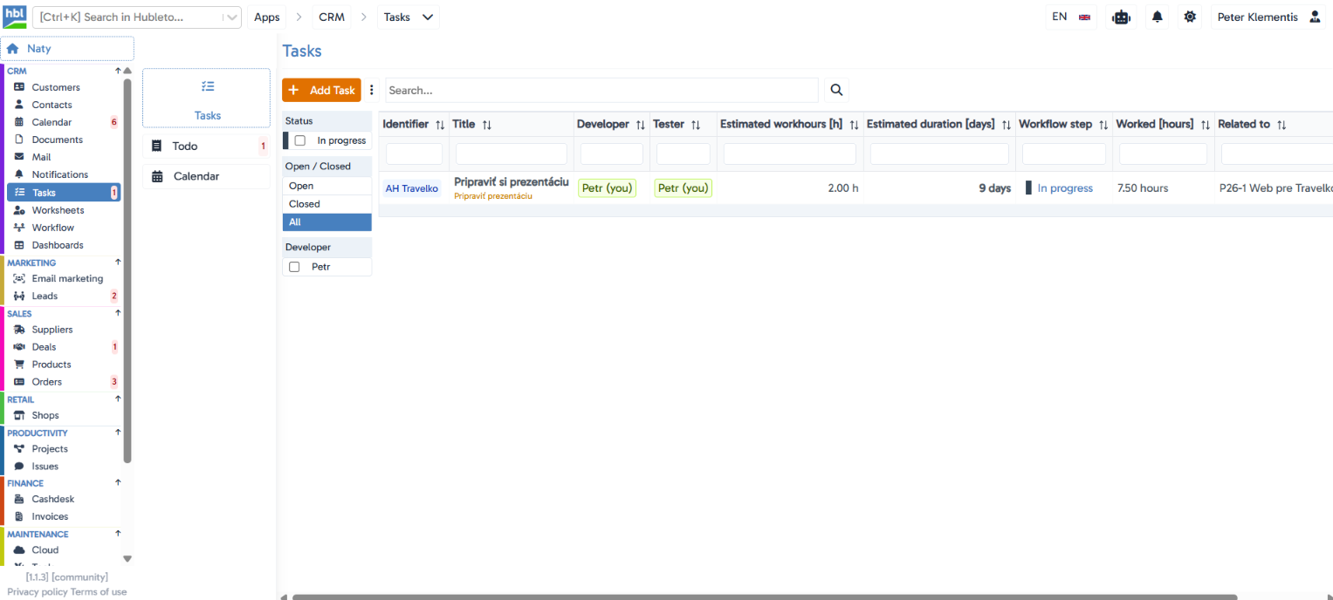Click the Add Task button
Screen dimensions: 1333x600
pos(321,90)
